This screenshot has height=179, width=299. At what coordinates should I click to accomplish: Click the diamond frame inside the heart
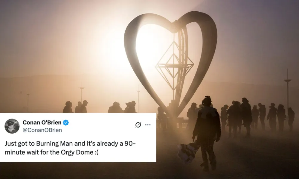[x=175, y=66]
